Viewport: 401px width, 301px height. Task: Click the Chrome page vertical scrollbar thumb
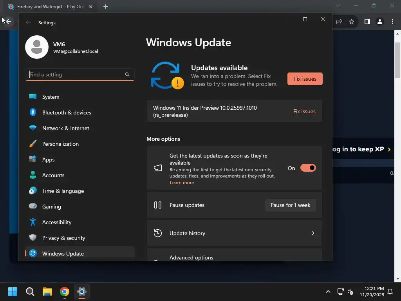point(398,60)
